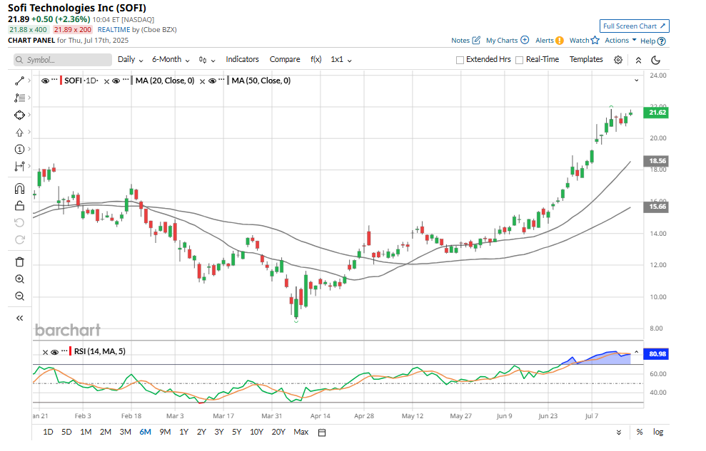Select the line drawing tool

19,81
